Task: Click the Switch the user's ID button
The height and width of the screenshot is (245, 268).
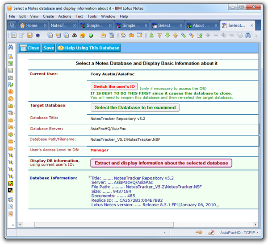Action: 114,86
